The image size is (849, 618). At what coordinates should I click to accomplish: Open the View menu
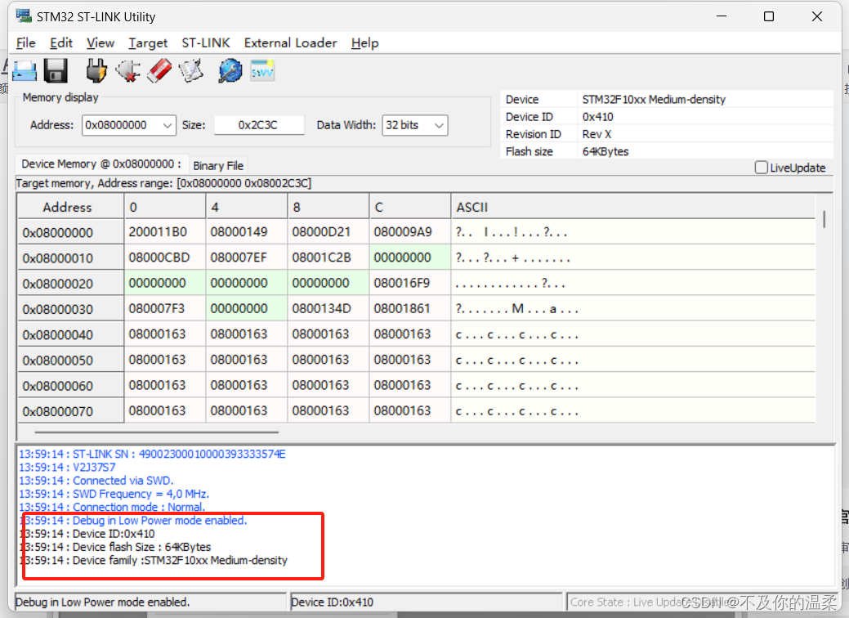[x=101, y=43]
